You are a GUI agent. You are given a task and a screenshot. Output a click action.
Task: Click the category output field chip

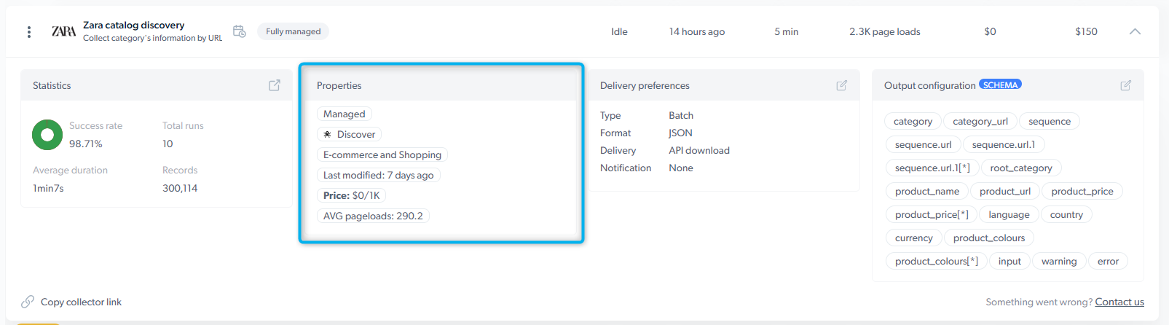pyautogui.click(x=913, y=121)
